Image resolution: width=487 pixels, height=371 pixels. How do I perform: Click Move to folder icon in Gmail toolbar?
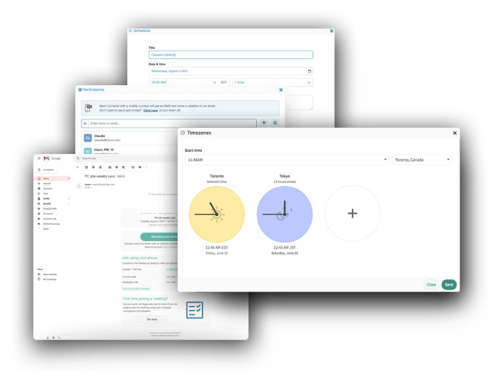coord(133,167)
